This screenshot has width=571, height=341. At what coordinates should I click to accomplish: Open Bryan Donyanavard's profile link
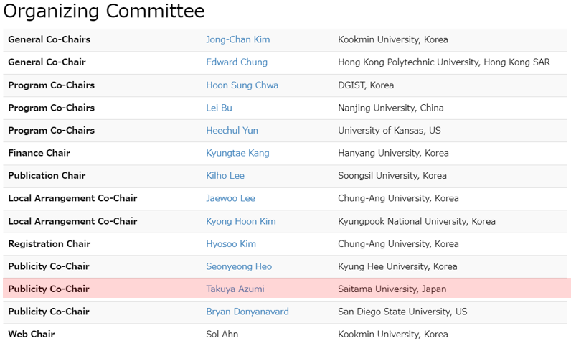coord(247,312)
